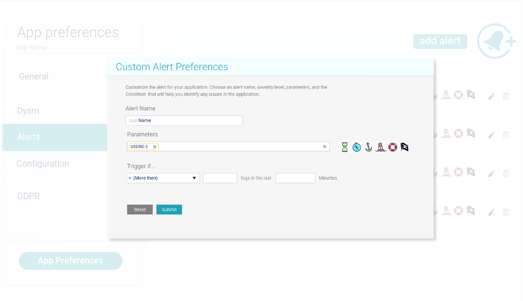
Task: Select the anchor severity icon in dialog
Action: (x=369, y=147)
